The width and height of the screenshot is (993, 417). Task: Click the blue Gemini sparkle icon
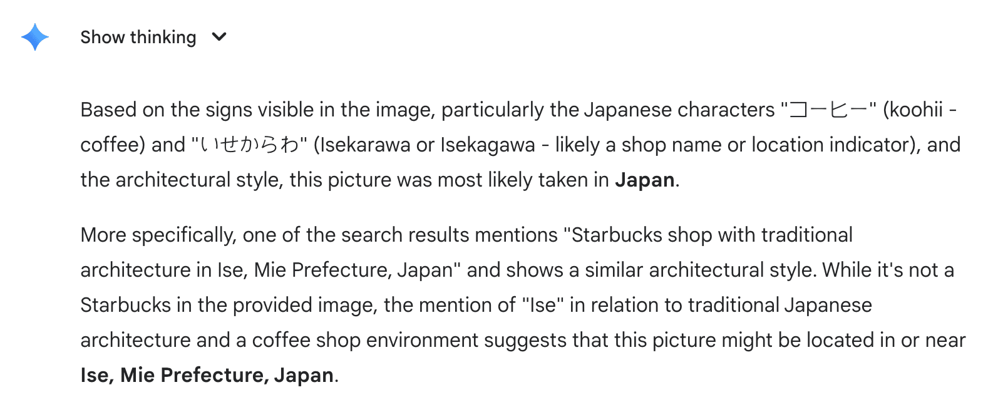pyautogui.click(x=35, y=37)
